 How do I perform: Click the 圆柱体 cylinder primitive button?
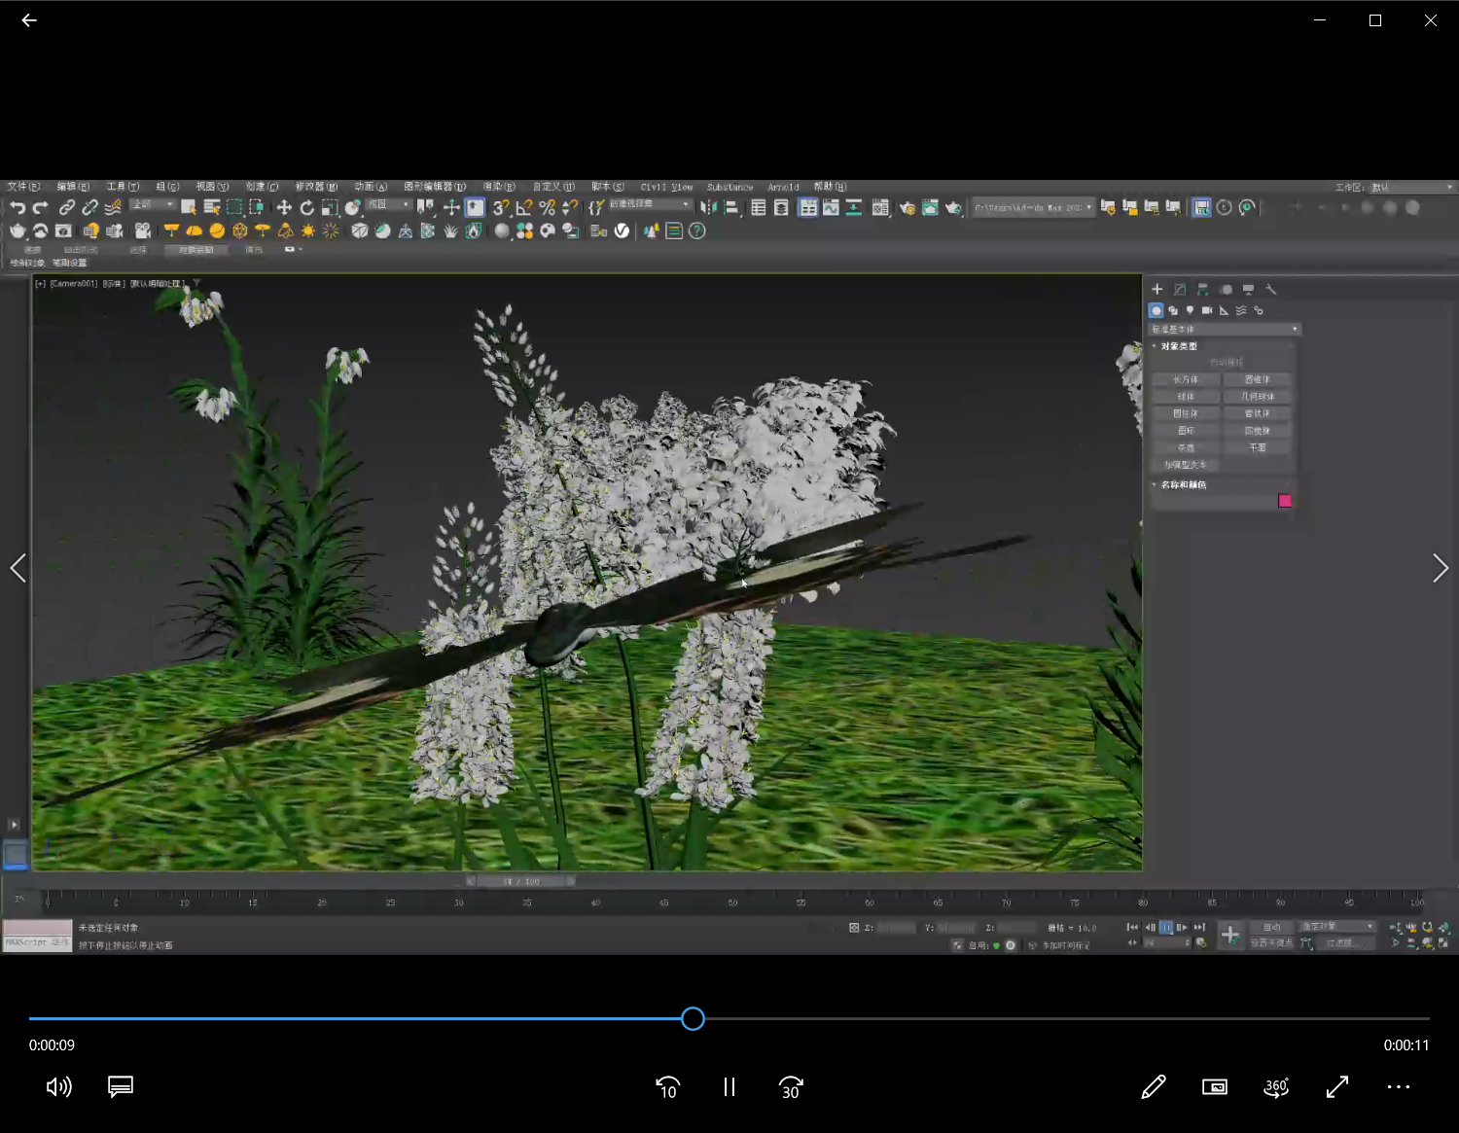(1186, 413)
